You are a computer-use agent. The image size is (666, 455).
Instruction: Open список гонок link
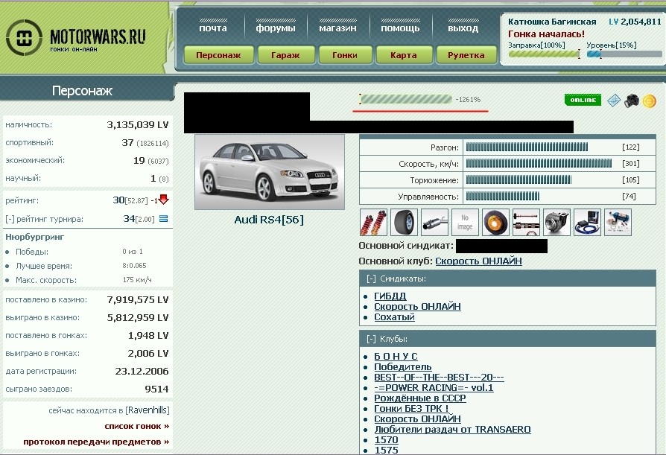(137, 426)
